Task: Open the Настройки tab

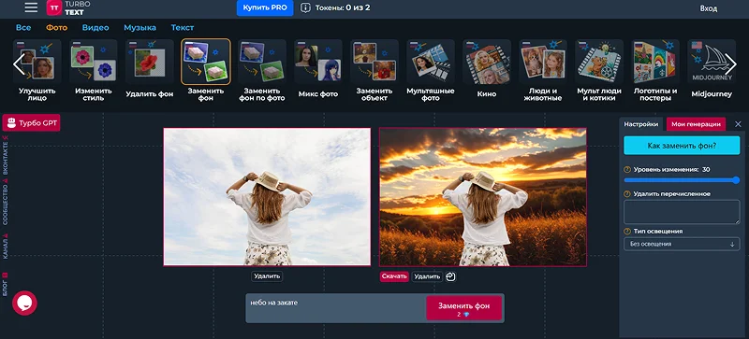Action: [x=640, y=124]
